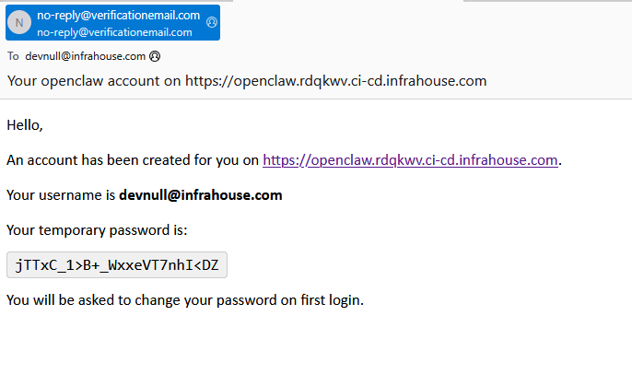This screenshot has height=374, width=632.
Task: Click the URL portion of the subject line
Action: (x=335, y=81)
